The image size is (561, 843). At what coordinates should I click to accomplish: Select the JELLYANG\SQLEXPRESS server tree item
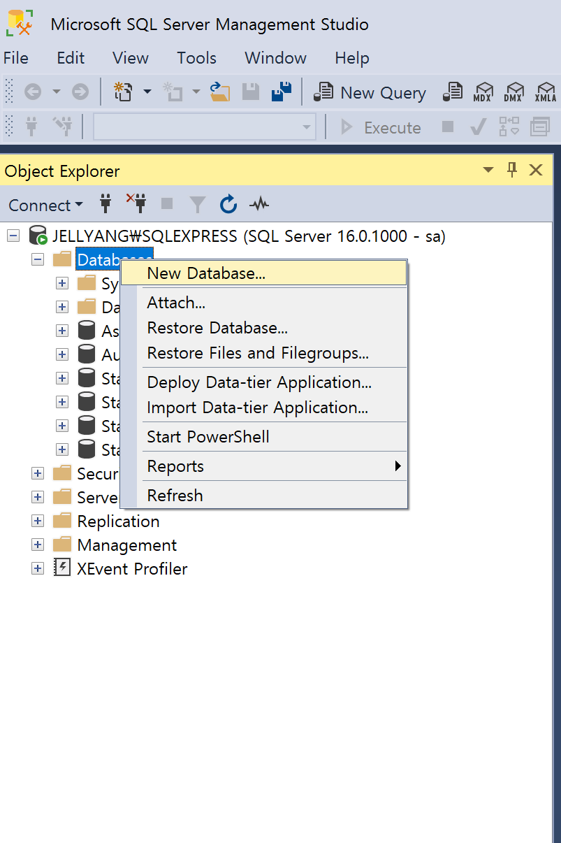(249, 236)
